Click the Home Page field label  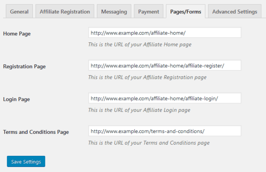pos(17,33)
